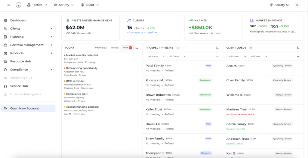Click the swap icon beside Alerts tab

click(x=137, y=48)
